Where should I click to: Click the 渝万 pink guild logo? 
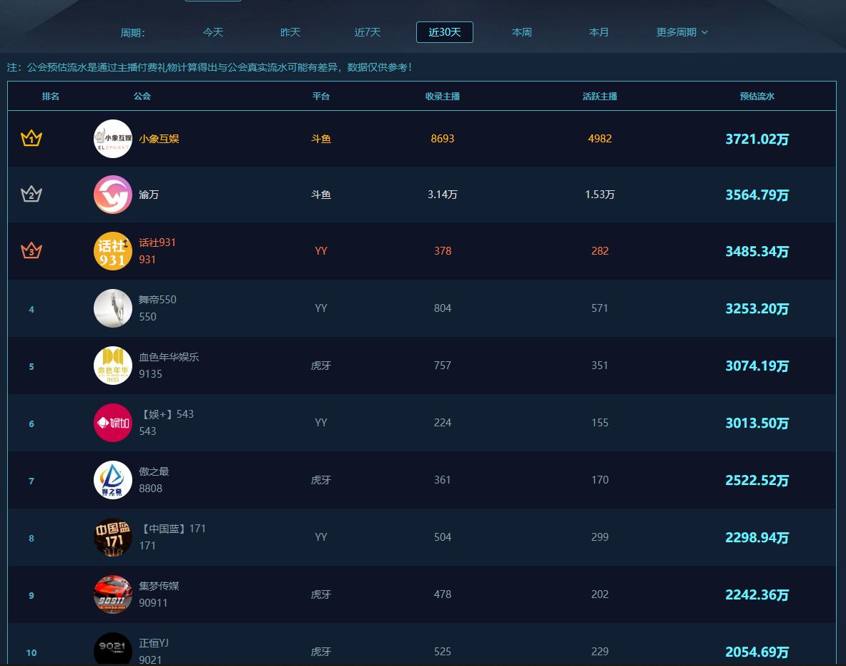[113, 195]
